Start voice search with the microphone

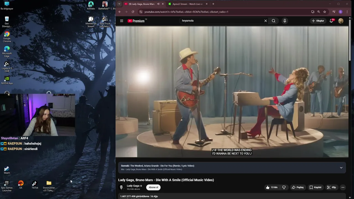point(285,21)
